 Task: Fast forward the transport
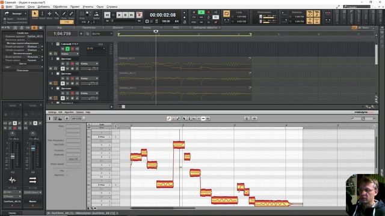point(131,15)
